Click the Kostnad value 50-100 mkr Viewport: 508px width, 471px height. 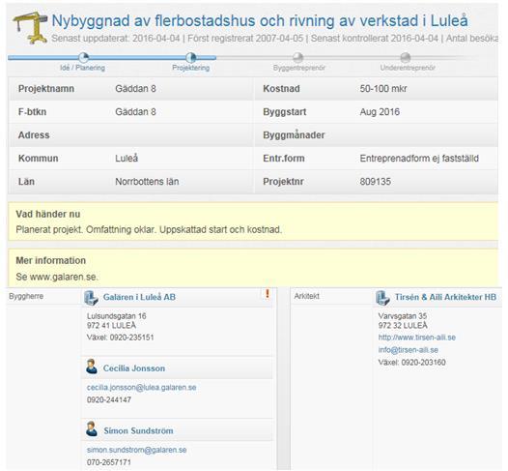tap(383, 89)
